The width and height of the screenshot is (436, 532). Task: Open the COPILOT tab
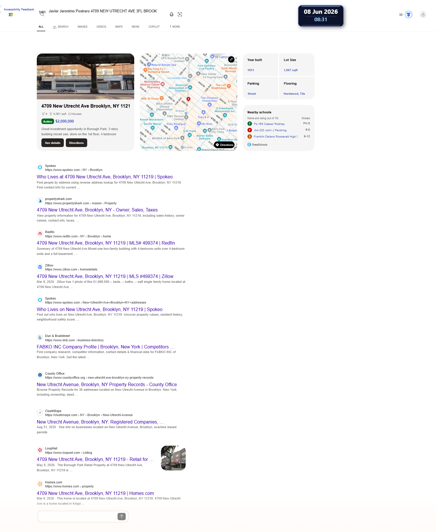click(154, 27)
